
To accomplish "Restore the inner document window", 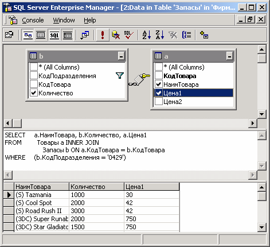I will [251, 20].
